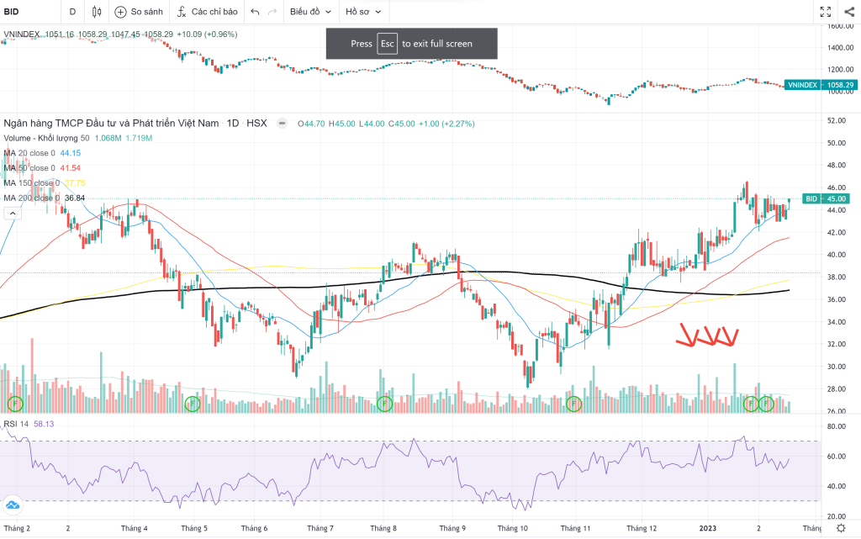Viewport: 861px width, 539px height.
Task: Click the first green event marker in Tháng 2
Action: (x=14, y=404)
